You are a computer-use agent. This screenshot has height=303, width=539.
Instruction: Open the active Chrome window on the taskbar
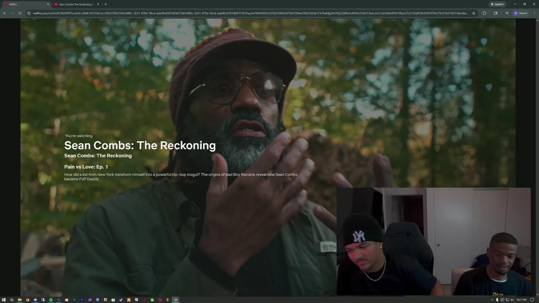(176, 300)
